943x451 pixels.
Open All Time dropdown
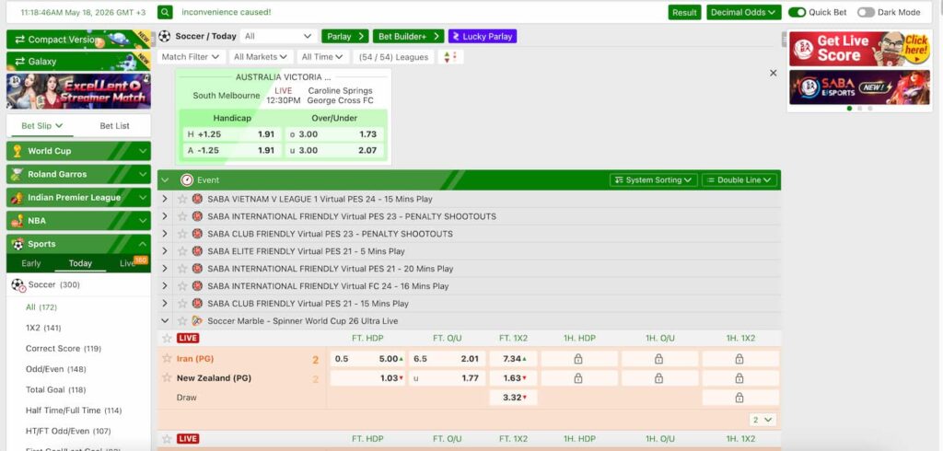point(322,57)
